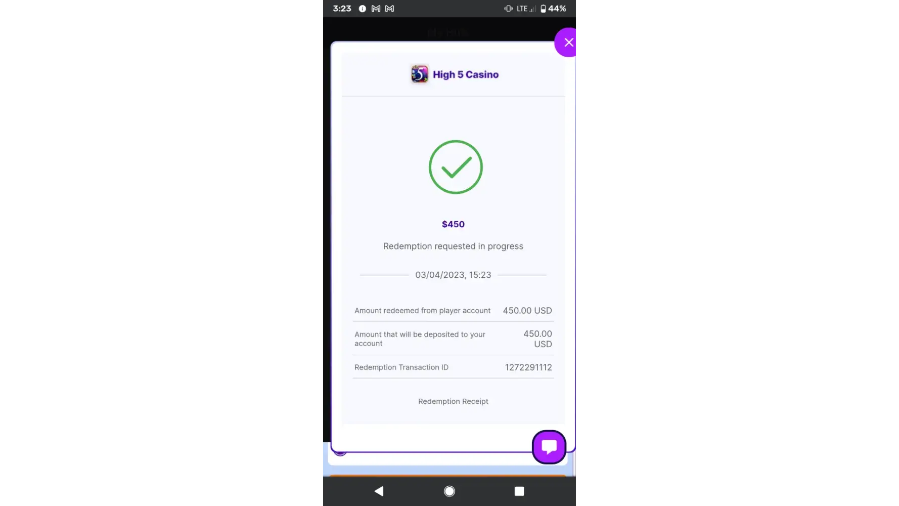Tap the Redemption requested in progress text
This screenshot has height=506, width=899.
tap(453, 246)
